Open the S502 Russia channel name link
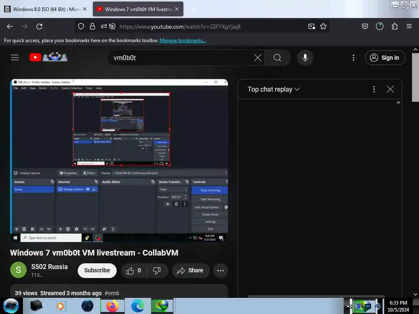The width and height of the screenshot is (419, 314). [50, 267]
